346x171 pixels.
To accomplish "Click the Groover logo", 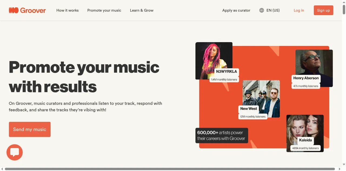I will (27, 10).
